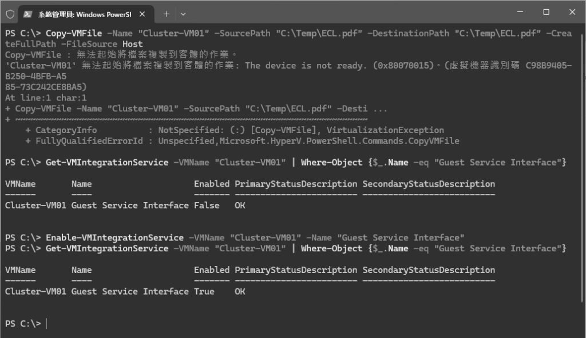Click the Host argument after -FileSource
This screenshot has height=338, width=586.
click(133, 44)
